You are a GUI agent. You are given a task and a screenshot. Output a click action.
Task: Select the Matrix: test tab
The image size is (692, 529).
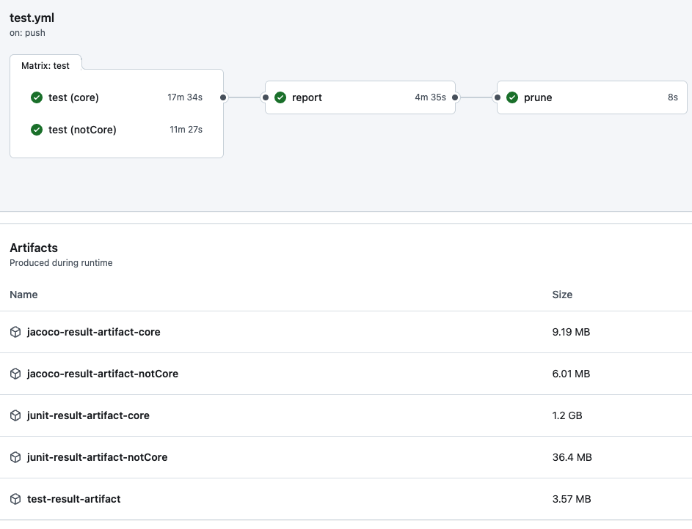[x=45, y=65]
